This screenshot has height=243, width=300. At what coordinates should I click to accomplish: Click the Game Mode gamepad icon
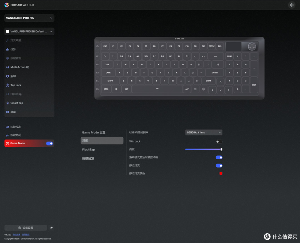pyautogui.click(x=7, y=143)
